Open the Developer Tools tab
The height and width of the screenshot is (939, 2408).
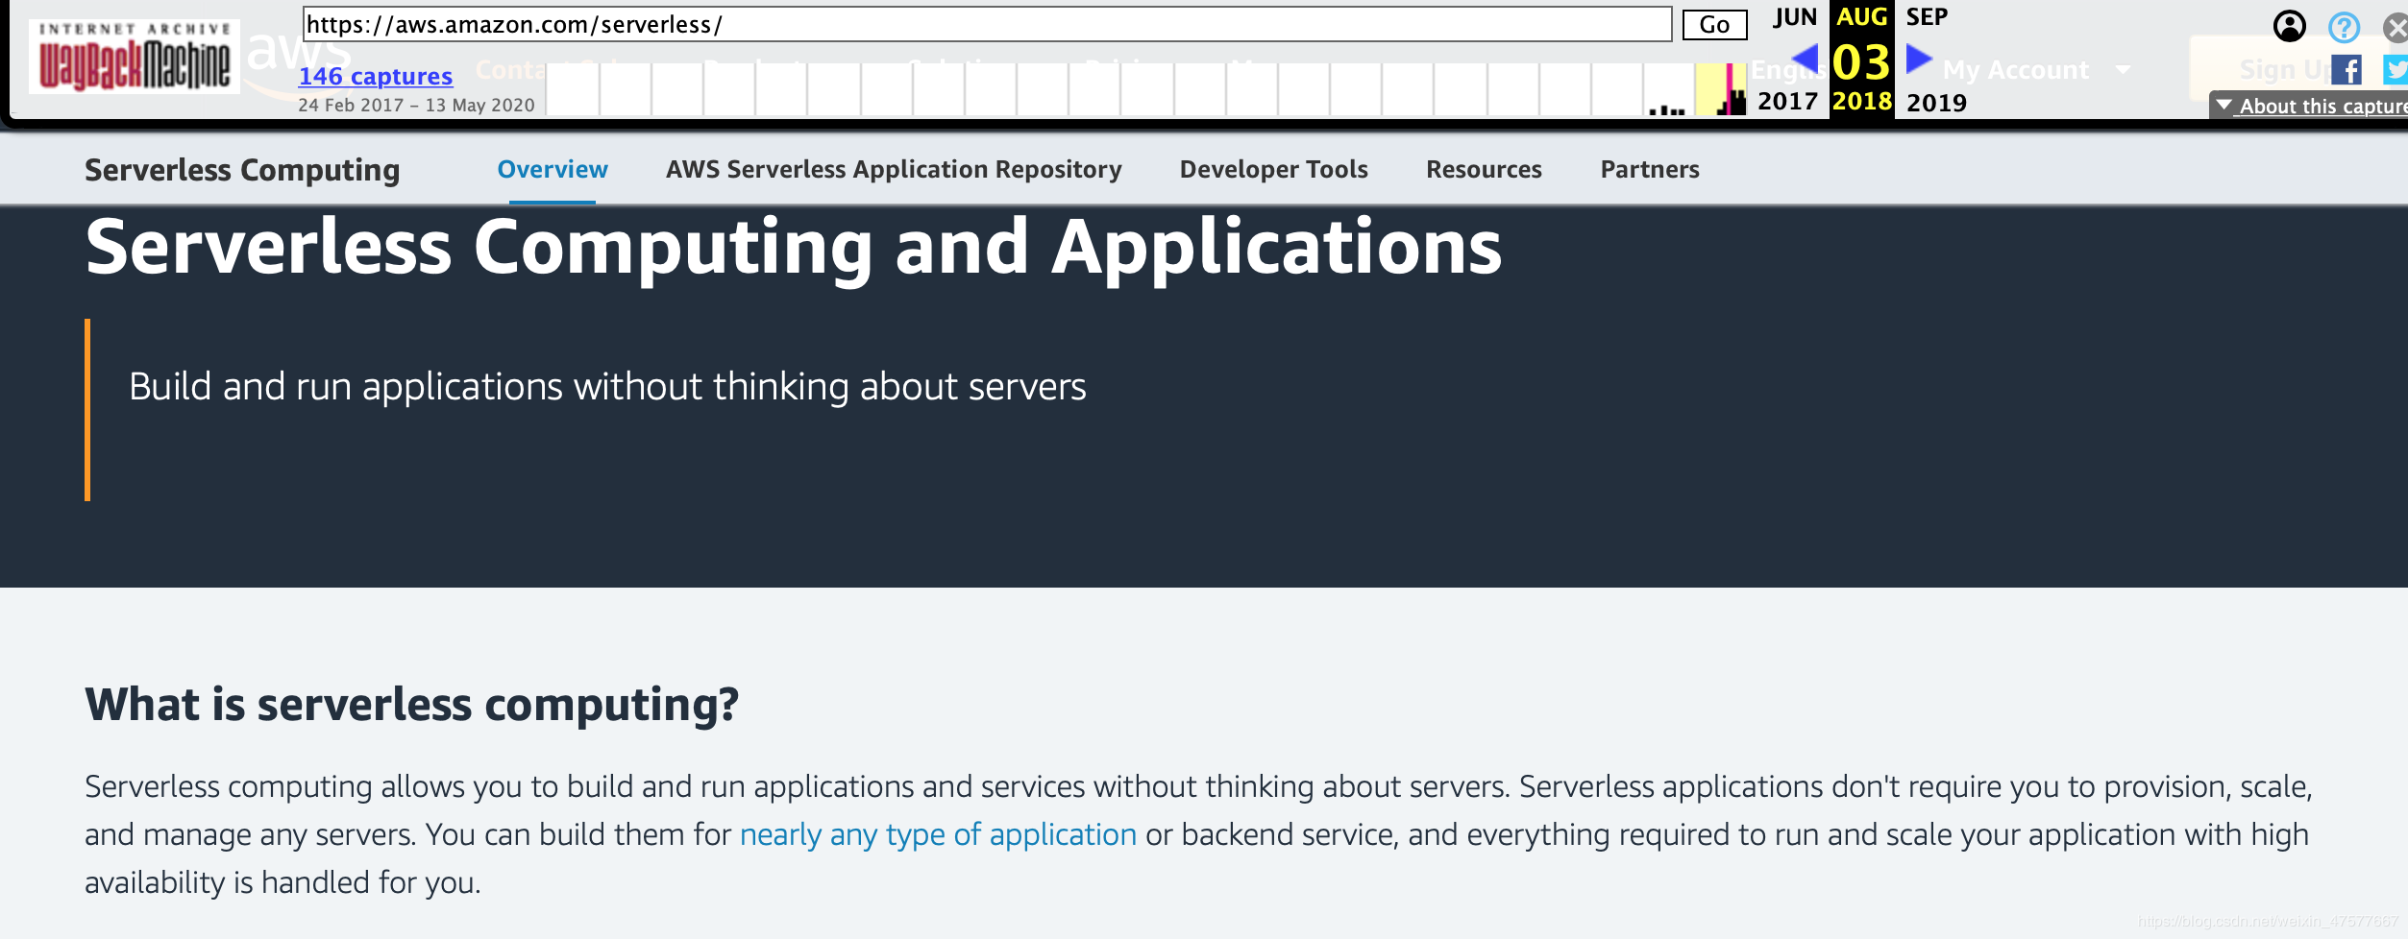click(x=1273, y=169)
